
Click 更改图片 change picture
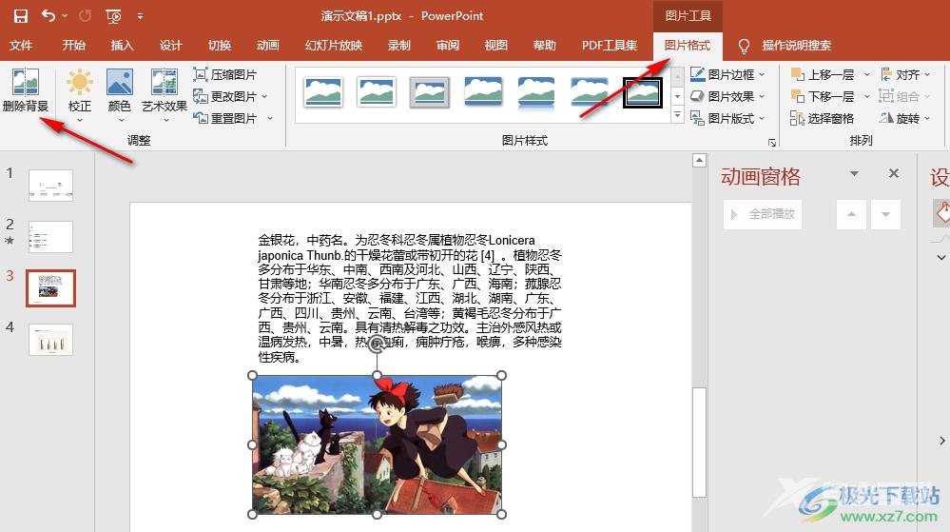[x=225, y=96]
